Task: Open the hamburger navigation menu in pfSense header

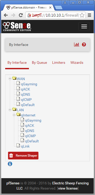Action: point(84,26)
